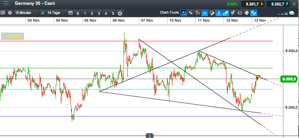Toggle the drawing tools settings icon
This screenshot has width=299, height=138.
254,13
